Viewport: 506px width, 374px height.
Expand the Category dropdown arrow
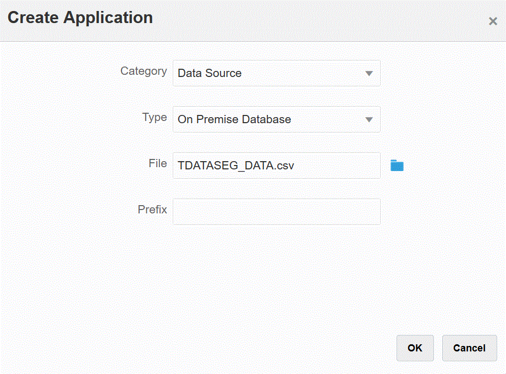click(369, 73)
